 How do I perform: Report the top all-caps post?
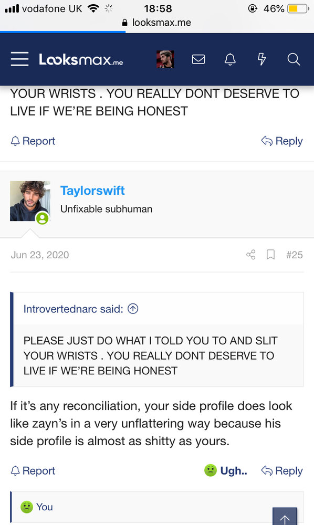[33, 141]
